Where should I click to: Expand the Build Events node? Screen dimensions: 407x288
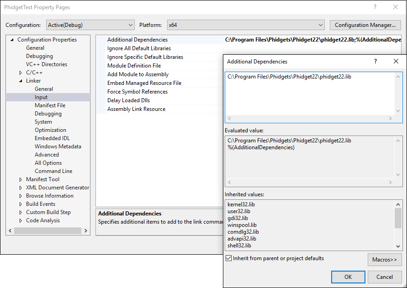tap(21, 204)
